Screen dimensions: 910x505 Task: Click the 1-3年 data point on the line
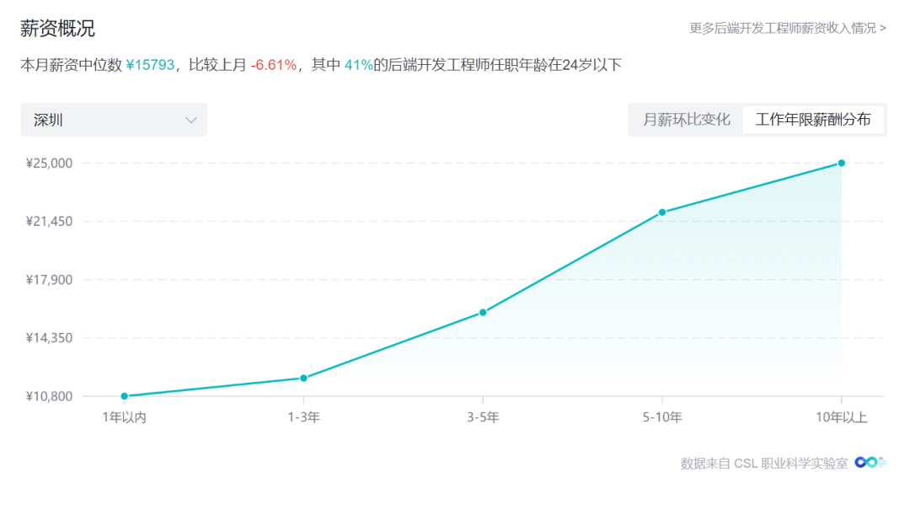[x=303, y=378]
